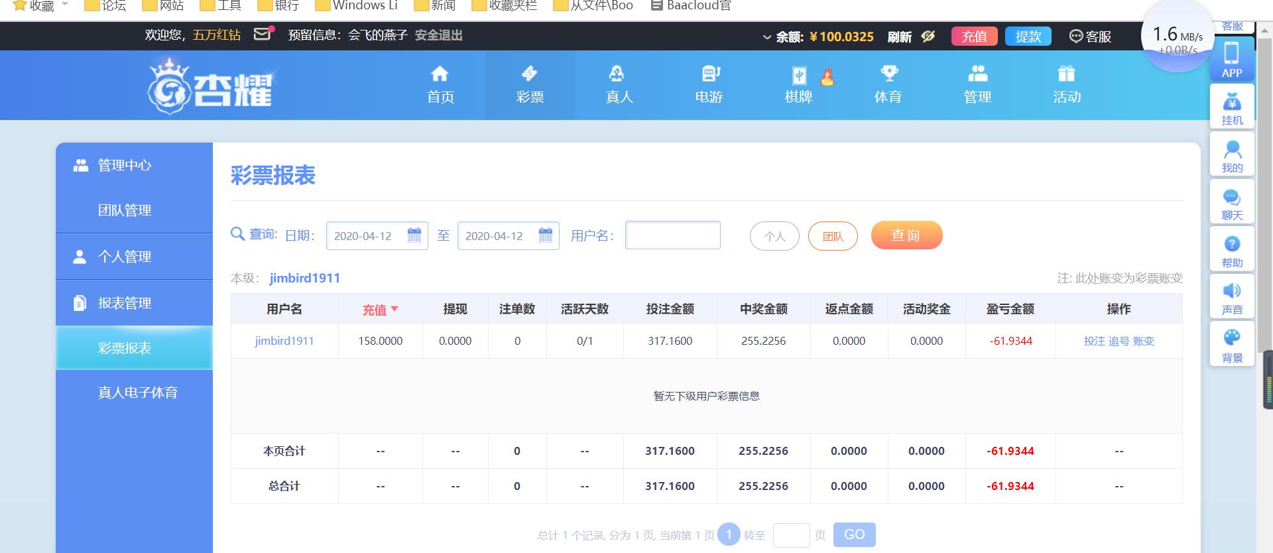Open 真人 navigation menu item
The height and width of the screenshot is (553, 1273).
619,85
